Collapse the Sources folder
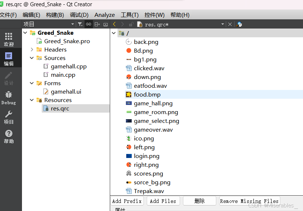Image resolution: width=303 pixels, height=211 pixels. (32, 58)
